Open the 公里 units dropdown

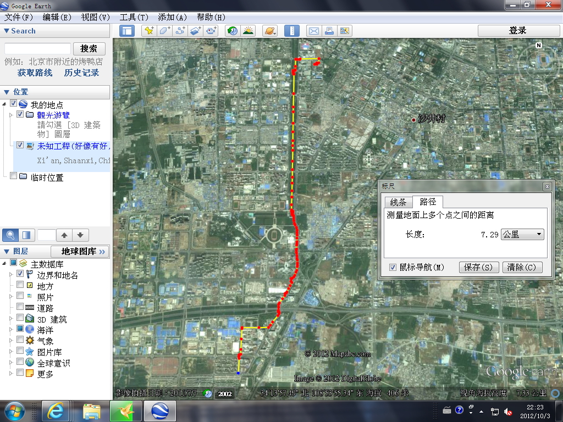522,234
